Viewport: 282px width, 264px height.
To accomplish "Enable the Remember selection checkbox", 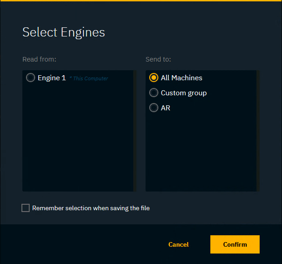I will point(26,208).
